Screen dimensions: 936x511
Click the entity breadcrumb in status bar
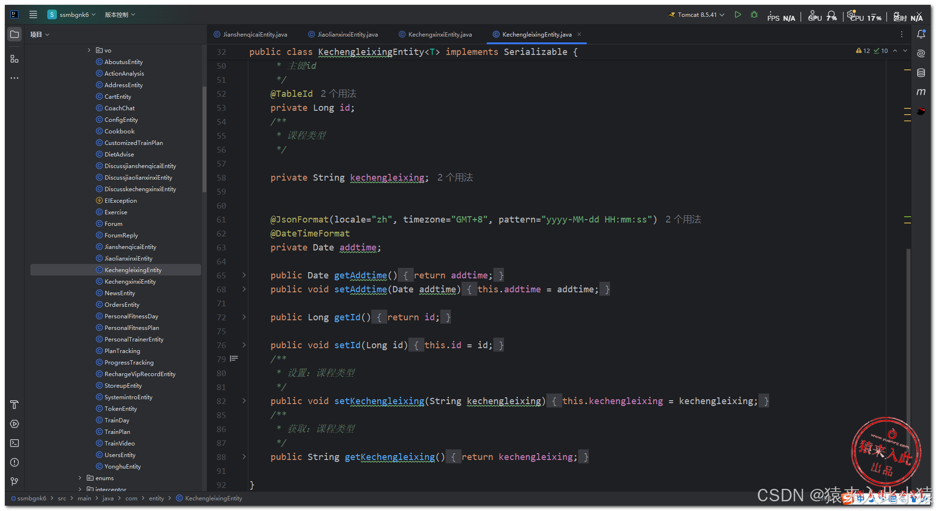(x=156, y=498)
